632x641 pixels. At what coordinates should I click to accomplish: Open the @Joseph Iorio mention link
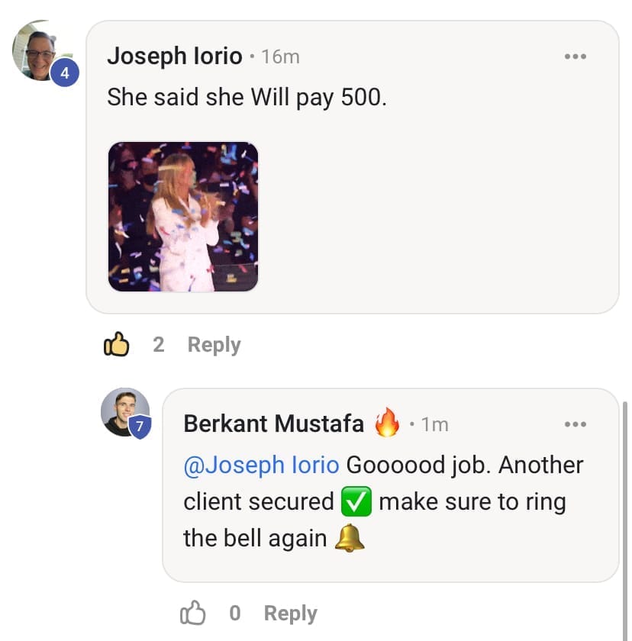point(261,465)
